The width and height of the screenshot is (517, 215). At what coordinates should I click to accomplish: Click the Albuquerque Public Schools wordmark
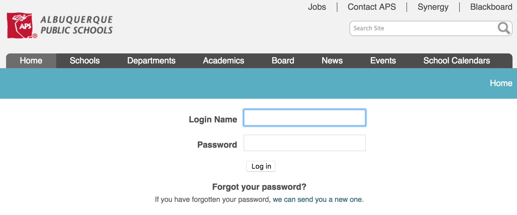(x=76, y=25)
